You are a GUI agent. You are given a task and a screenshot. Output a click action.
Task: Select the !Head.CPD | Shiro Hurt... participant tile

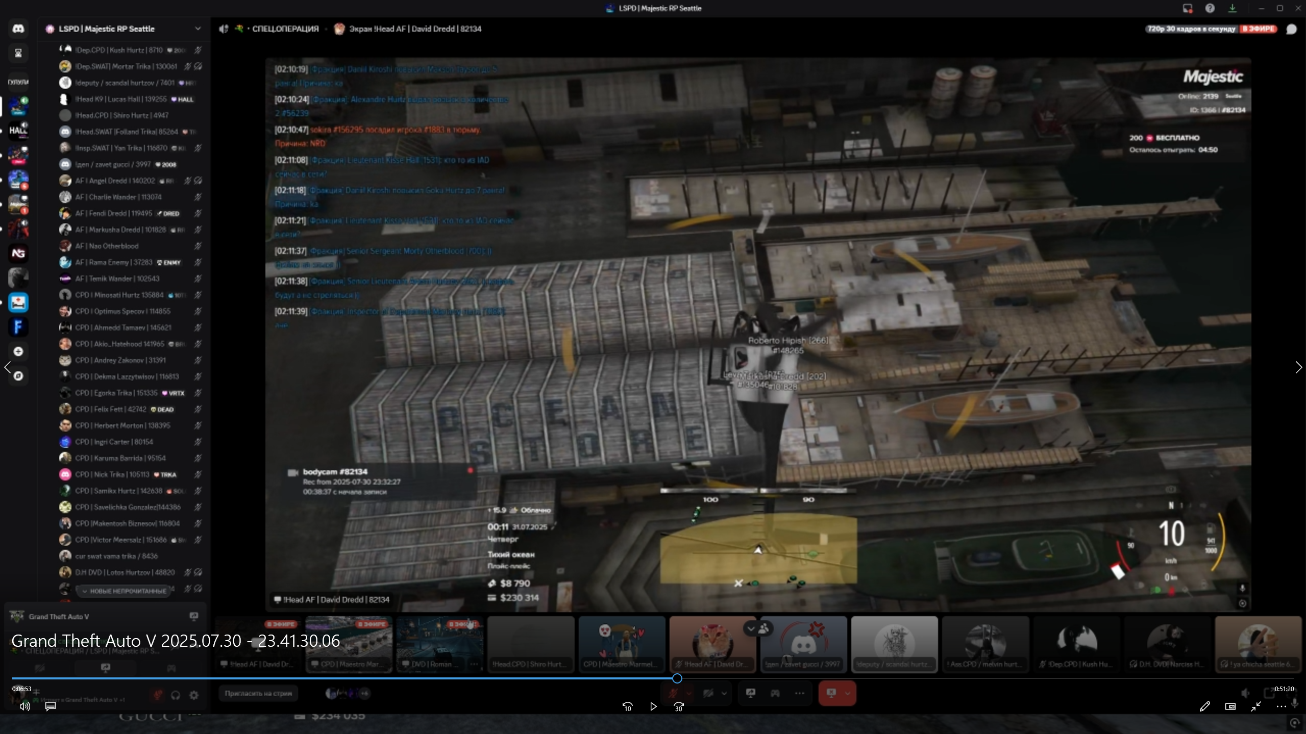pyautogui.click(x=531, y=644)
